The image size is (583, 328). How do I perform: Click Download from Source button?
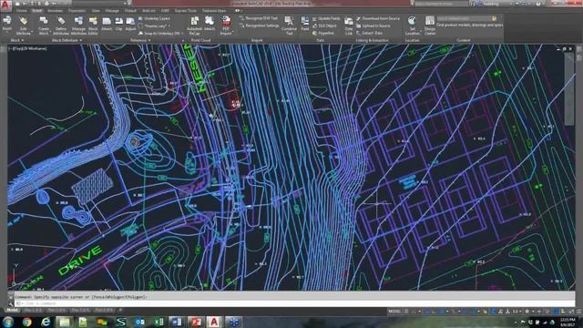(378, 18)
